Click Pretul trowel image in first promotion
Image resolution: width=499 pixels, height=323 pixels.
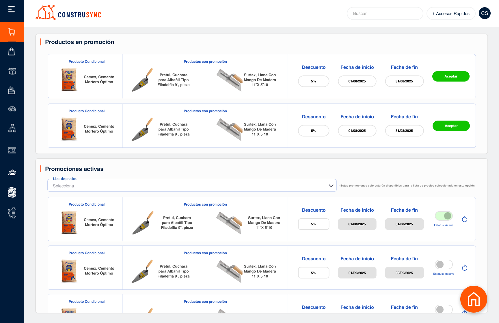[x=142, y=80]
